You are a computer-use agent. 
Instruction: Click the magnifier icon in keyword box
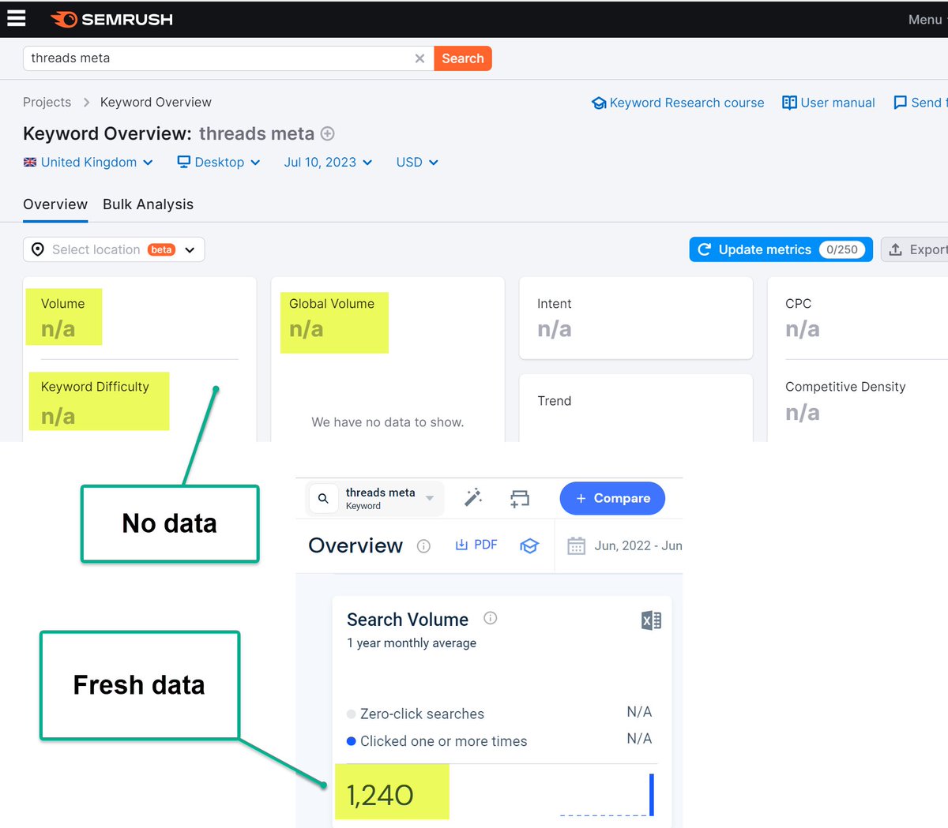click(322, 498)
